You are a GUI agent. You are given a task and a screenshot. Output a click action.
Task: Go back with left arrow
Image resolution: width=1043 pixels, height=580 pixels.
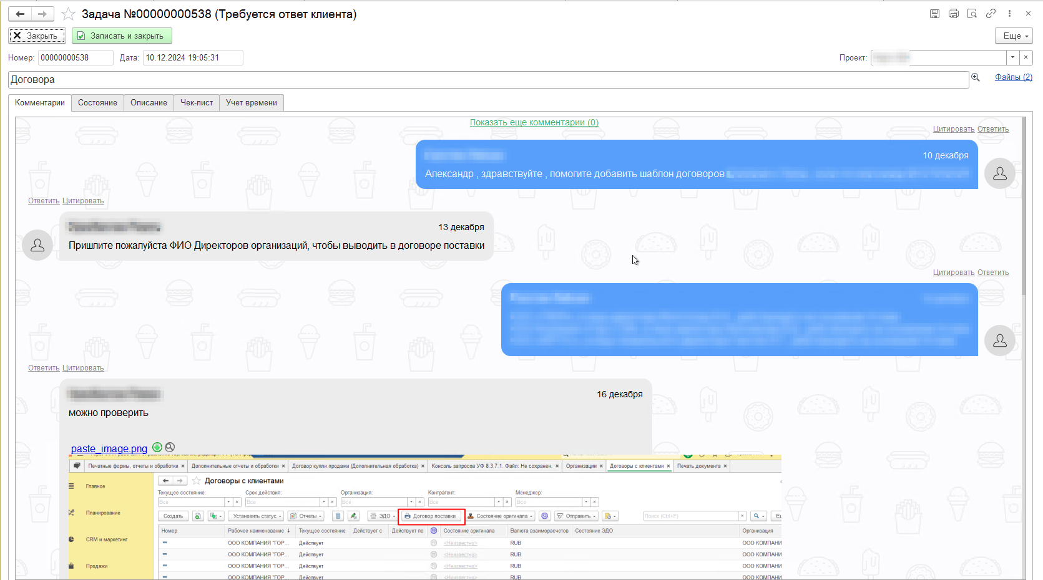[x=20, y=14]
